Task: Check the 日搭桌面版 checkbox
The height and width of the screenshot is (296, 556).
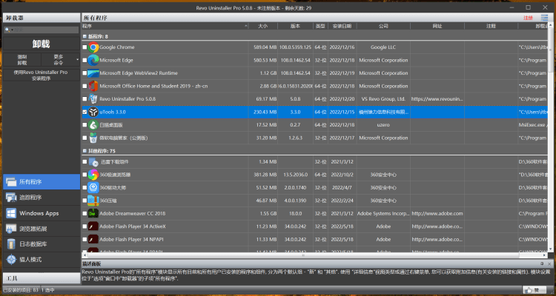Action: pos(85,125)
